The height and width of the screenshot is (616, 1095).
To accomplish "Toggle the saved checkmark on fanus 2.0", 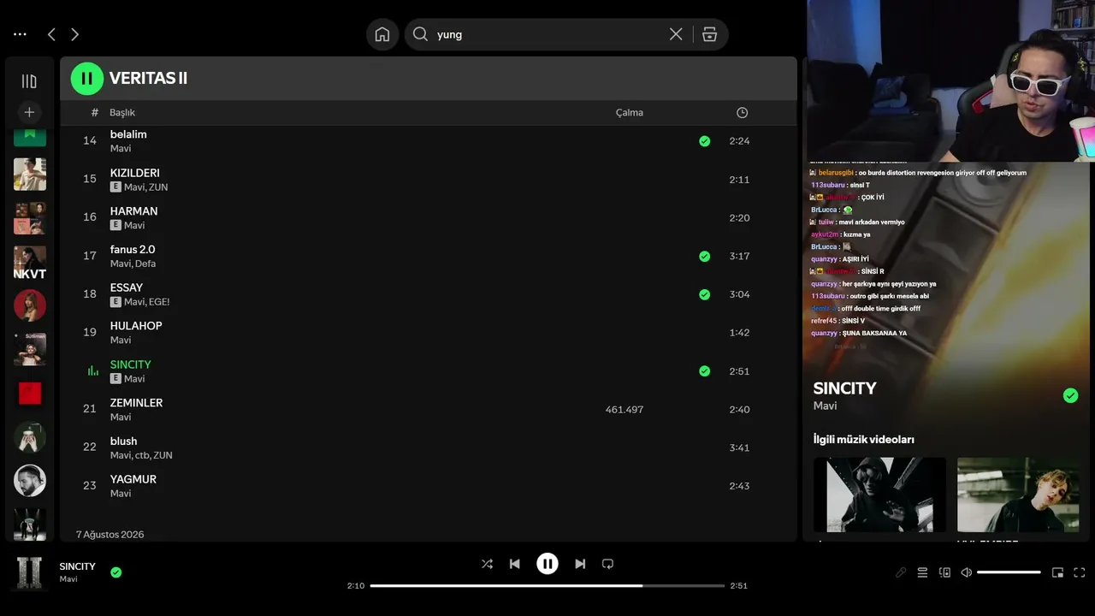I will 704,256.
